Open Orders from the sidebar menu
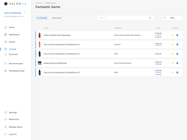 pyautogui.click(x=12, y=42)
